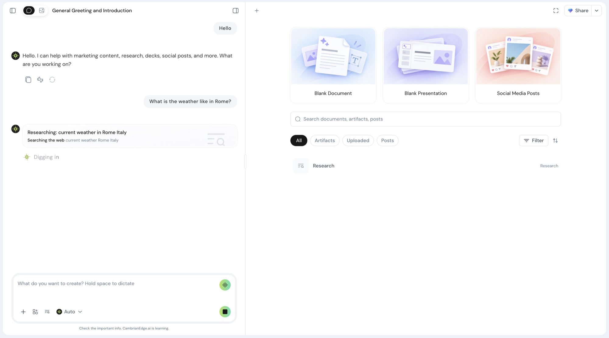609x338 pixels.
Task: Switch to image mode icon
Action: (x=42, y=11)
